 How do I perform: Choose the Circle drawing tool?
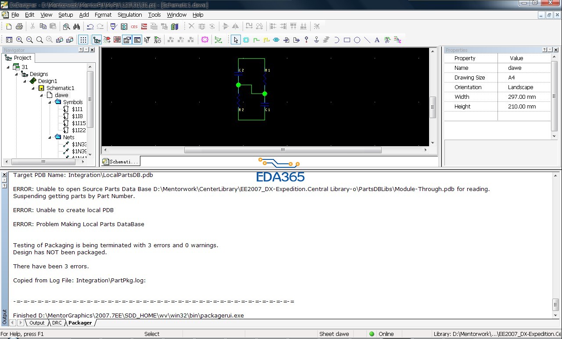(357, 40)
